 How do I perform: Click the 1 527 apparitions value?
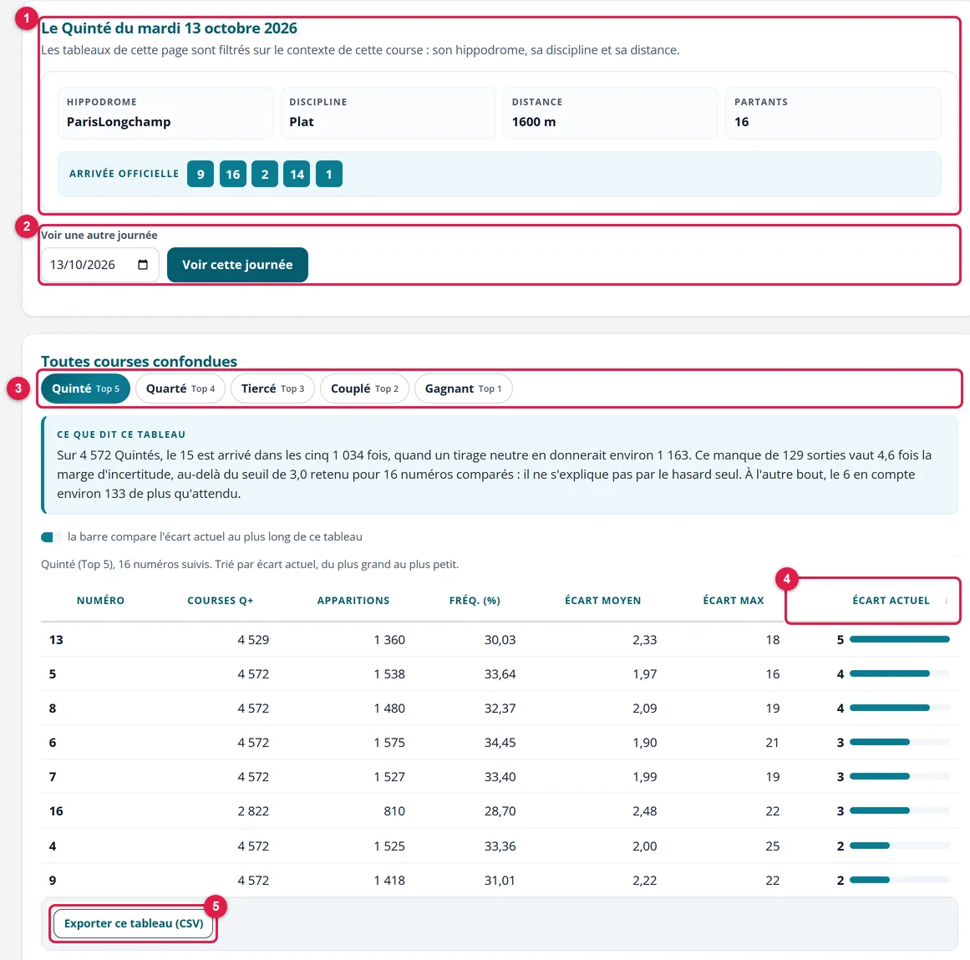click(389, 776)
